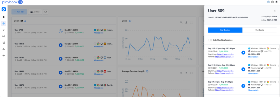The image size is (280, 97).
Task: Click the zoom icon on Average Session Length
Action: click(181, 73)
